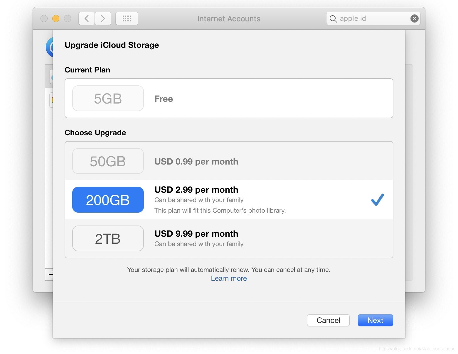Click 'USD 2.99 per month' price text
Viewport: 458px width, 354px height.
coord(196,190)
